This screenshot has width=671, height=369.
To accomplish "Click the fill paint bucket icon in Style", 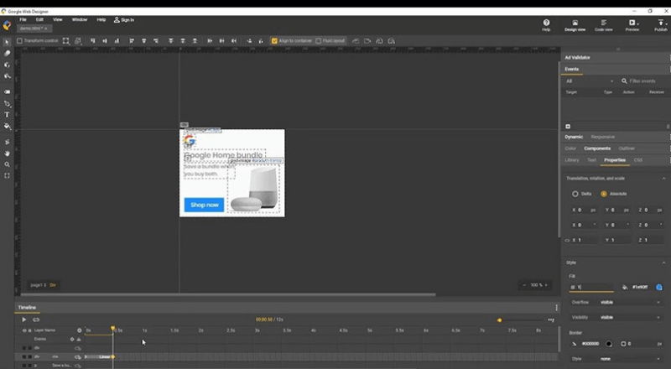I will (x=624, y=288).
